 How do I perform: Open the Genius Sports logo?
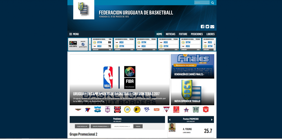(x=83, y=44)
